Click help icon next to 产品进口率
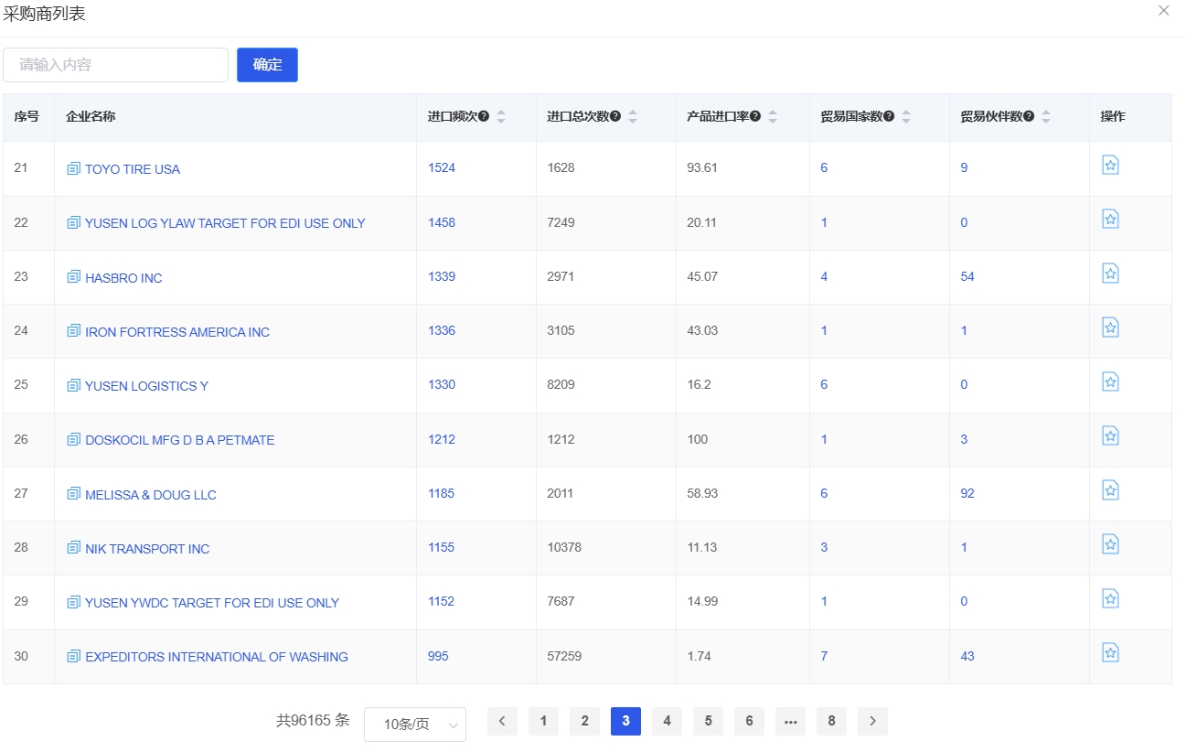The height and width of the screenshot is (752, 1186). click(x=755, y=117)
